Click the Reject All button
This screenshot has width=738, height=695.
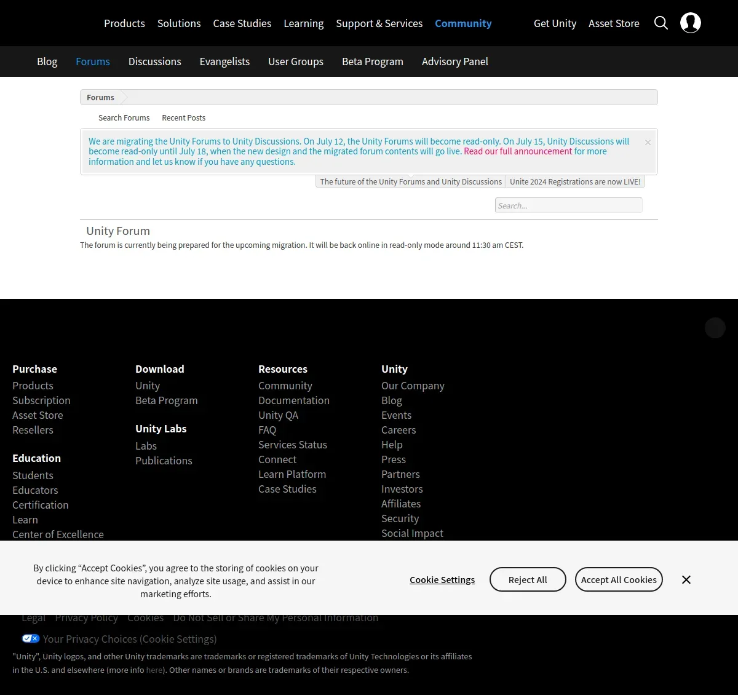[528, 579]
